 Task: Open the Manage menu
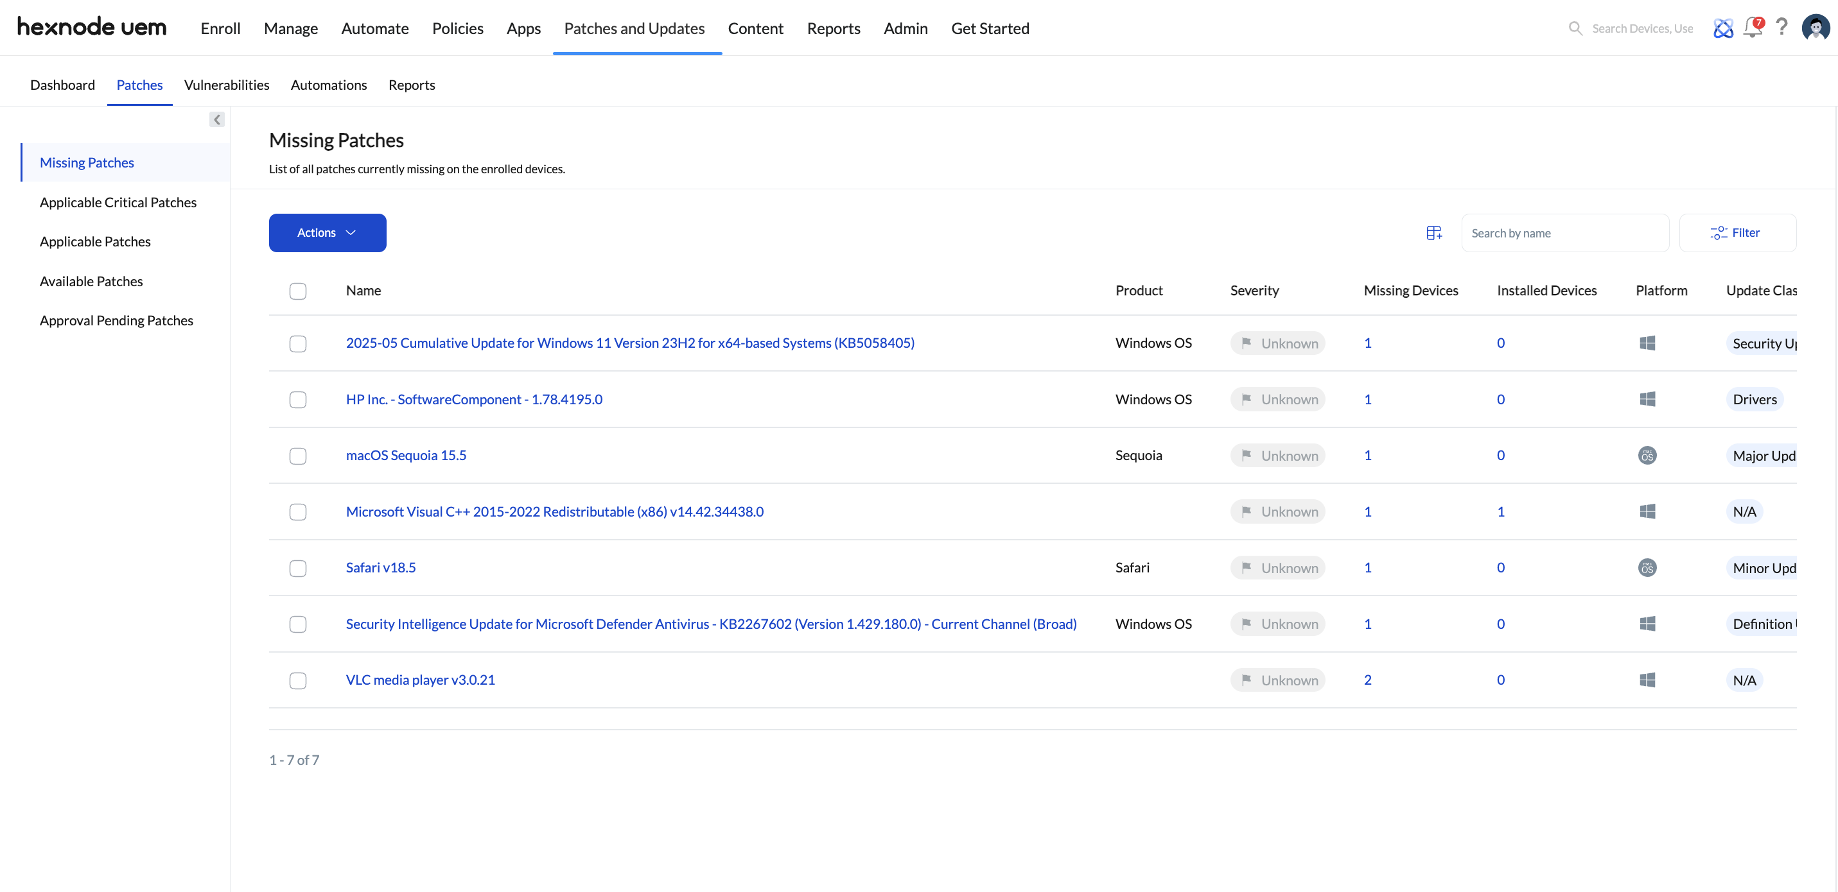290,28
